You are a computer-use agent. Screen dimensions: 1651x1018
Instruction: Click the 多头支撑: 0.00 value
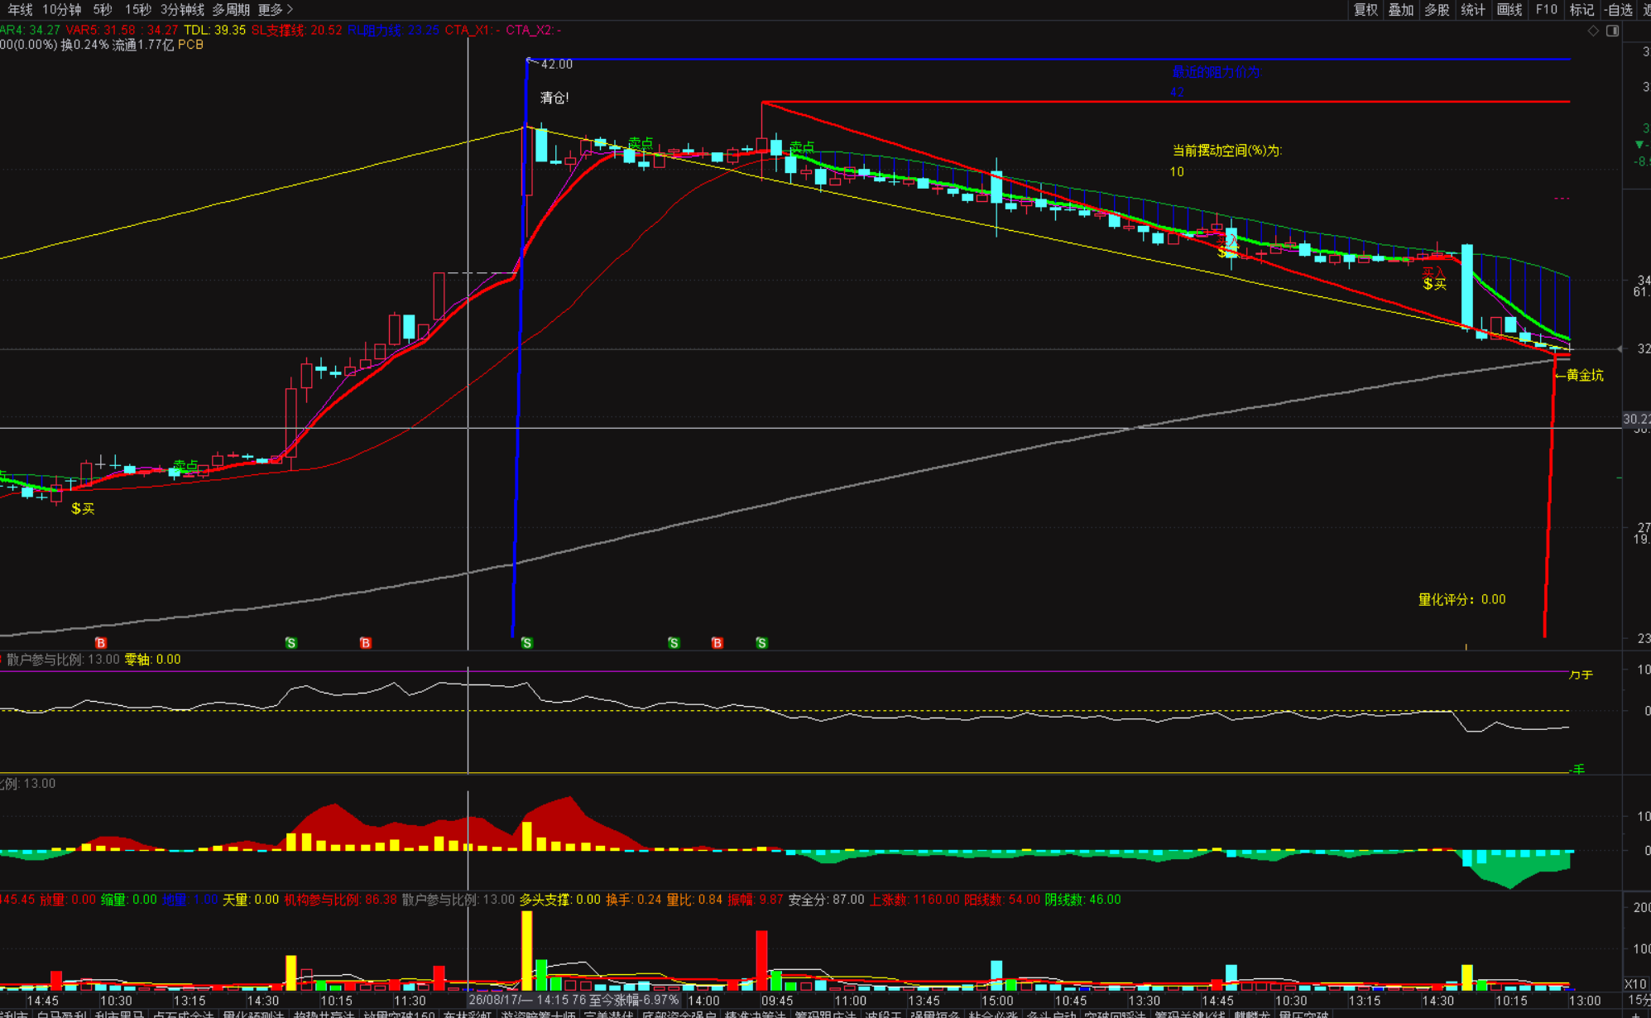[560, 900]
